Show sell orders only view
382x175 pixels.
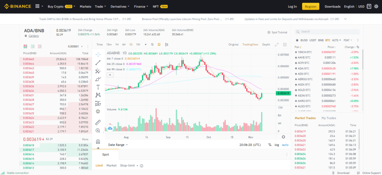pyautogui.click(x=40, y=46)
